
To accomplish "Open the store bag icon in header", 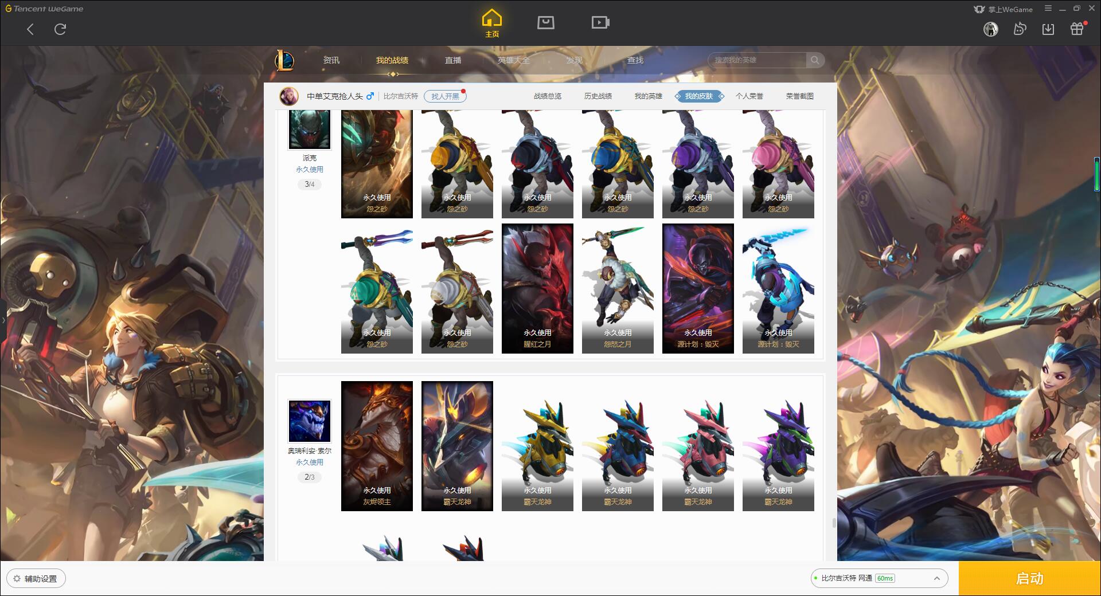I will pos(545,22).
